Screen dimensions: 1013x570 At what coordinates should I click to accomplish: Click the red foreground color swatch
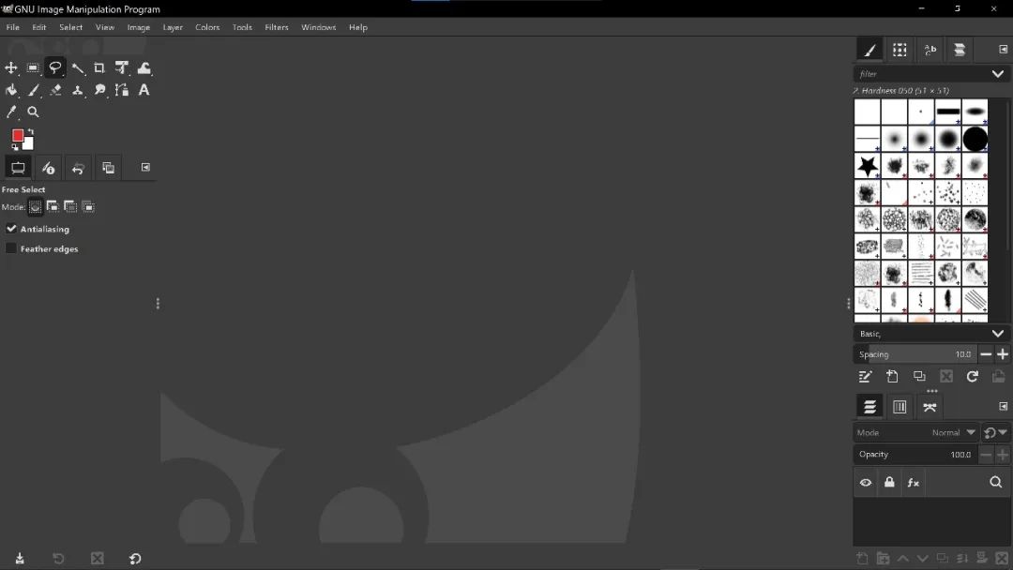click(18, 136)
